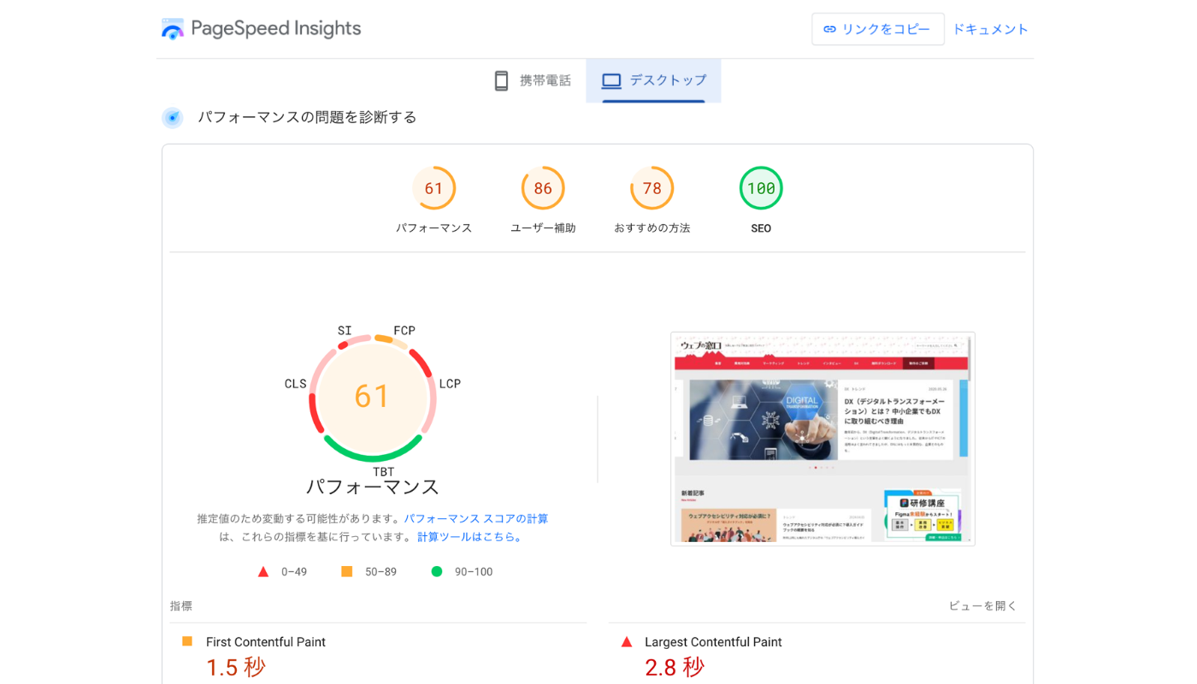Image resolution: width=1197 pixels, height=684 pixels.
Task: Select the デスクトップ tab
Action: click(654, 81)
